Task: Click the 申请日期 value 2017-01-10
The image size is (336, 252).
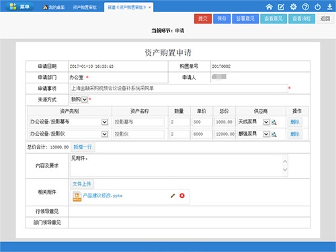Action: click(91, 67)
